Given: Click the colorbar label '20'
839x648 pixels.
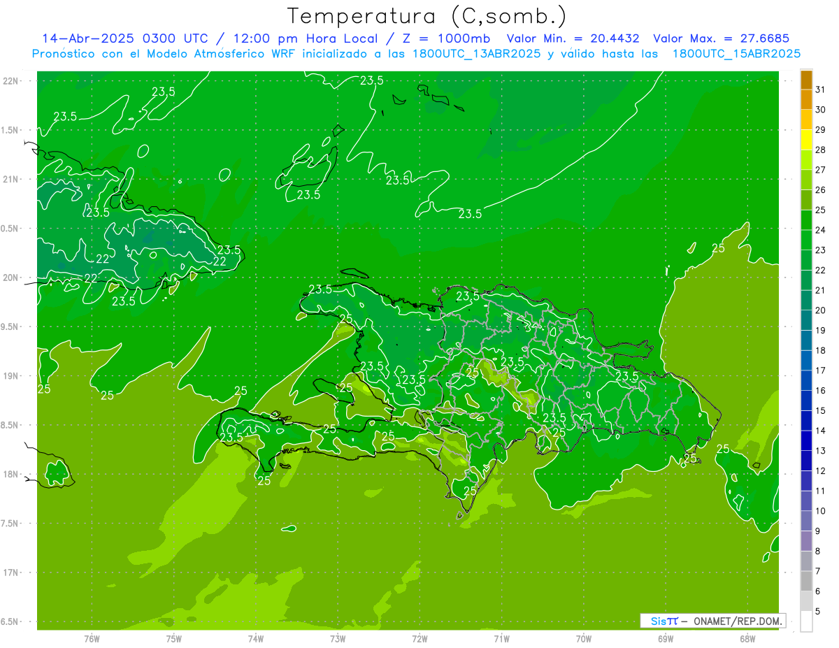Looking at the screenshot, I should pyautogui.click(x=820, y=310).
